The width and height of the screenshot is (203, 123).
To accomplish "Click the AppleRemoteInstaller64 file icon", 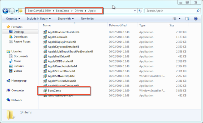I will click(45, 66).
